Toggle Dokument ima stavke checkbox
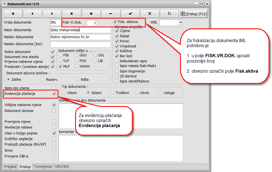This screenshot has height=172, width=272. (53, 57)
